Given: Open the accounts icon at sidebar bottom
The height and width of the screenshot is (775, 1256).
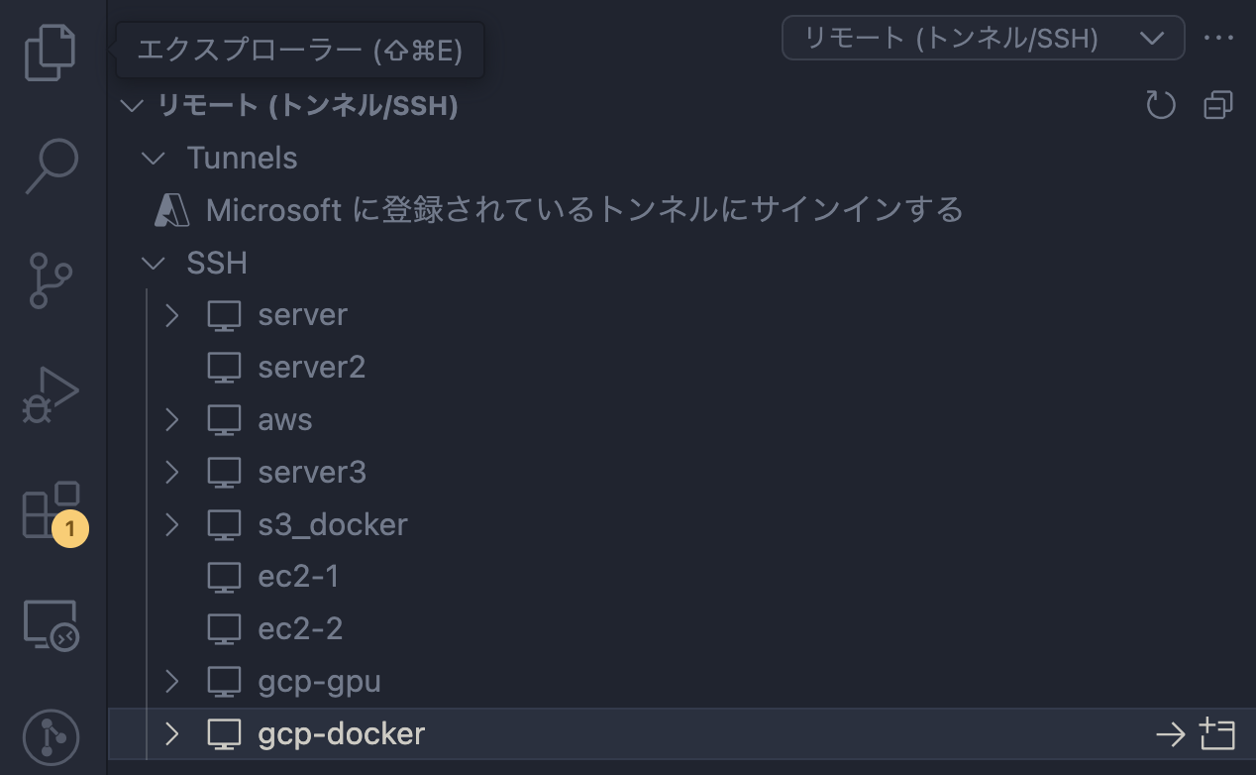Looking at the screenshot, I should point(50,737).
